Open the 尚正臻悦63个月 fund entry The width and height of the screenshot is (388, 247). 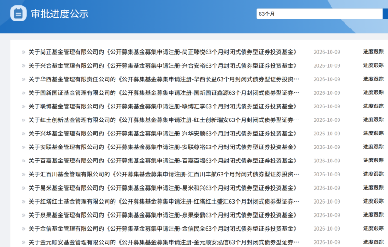[x=163, y=52]
